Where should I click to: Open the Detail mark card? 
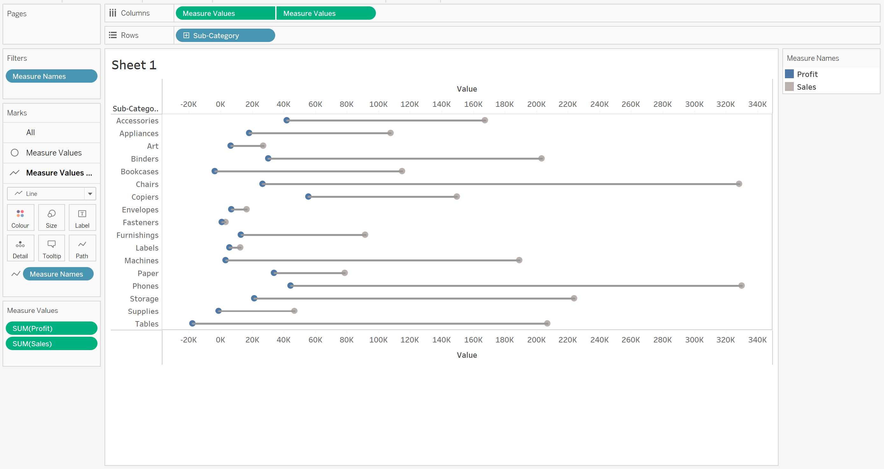pyautogui.click(x=20, y=248)
